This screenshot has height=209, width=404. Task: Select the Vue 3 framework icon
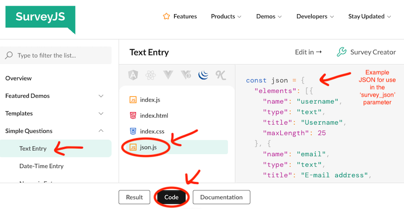coord(186,75)
